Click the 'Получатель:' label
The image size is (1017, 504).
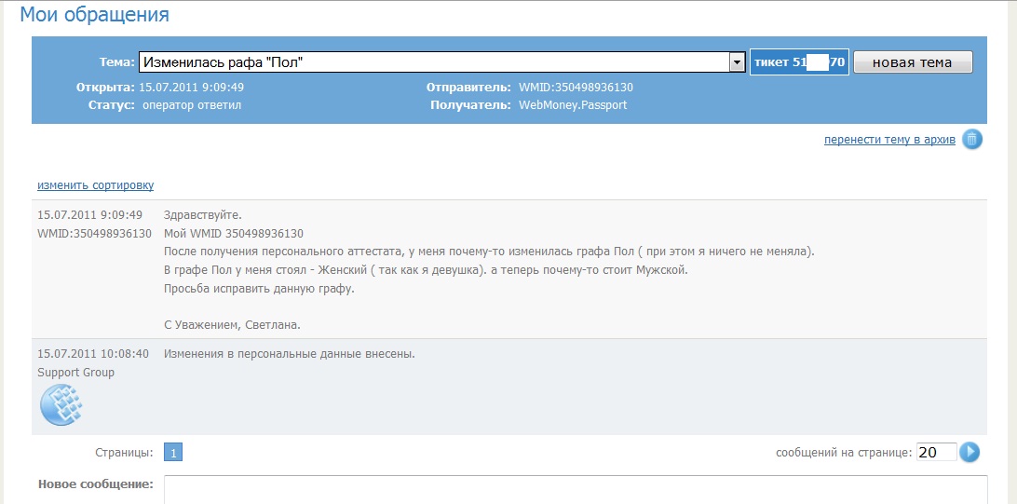click(471, 104)
